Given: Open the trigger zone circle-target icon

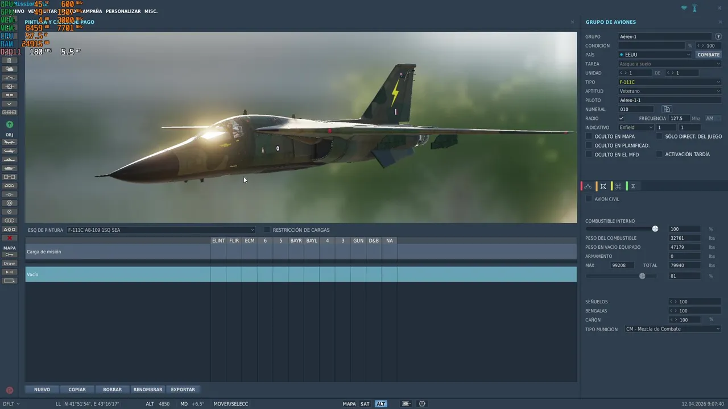Looking at the screenshot, I should pos(9,203).
